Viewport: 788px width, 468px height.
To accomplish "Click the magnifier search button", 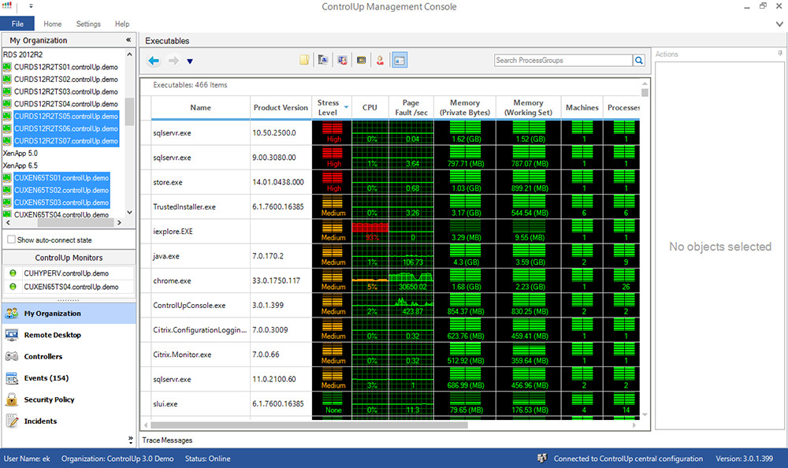I will (x=639, y=61).
